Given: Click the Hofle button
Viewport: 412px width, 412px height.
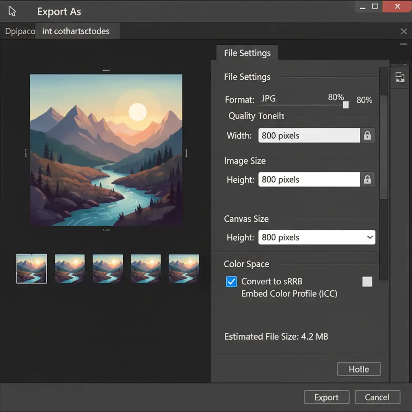Looking at the screenshot, I should [x=358, y=369].
